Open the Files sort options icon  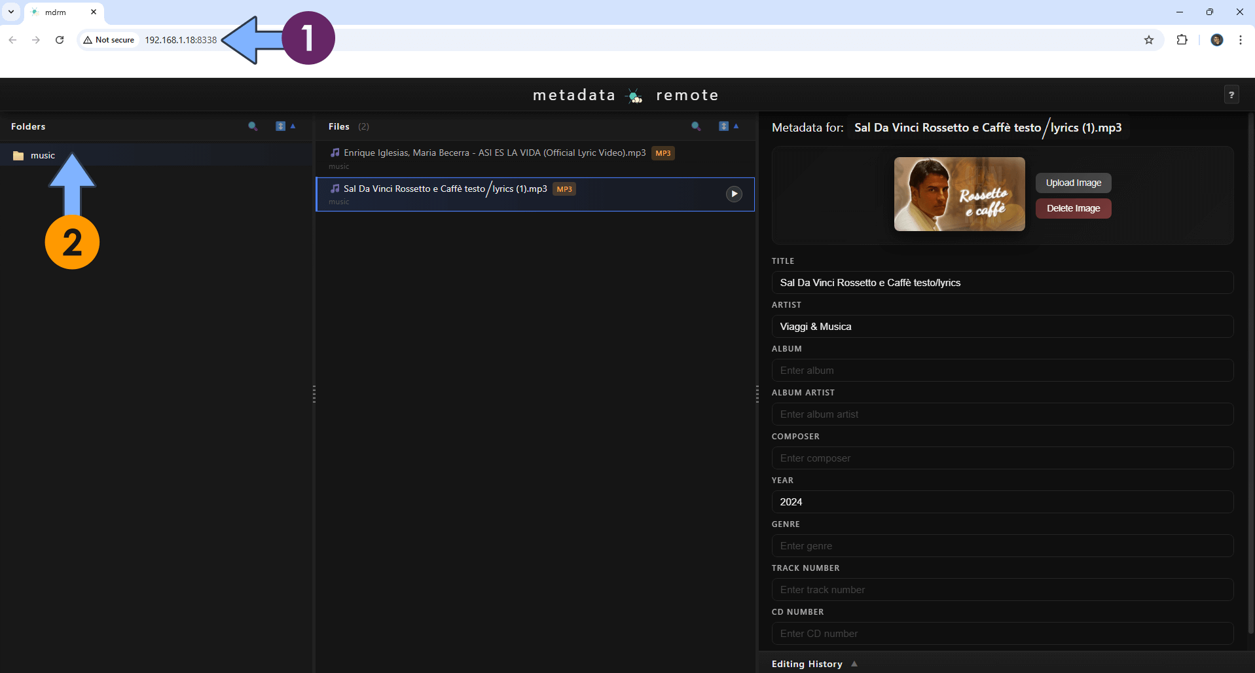pyautogui.click(x=723, y=126)
